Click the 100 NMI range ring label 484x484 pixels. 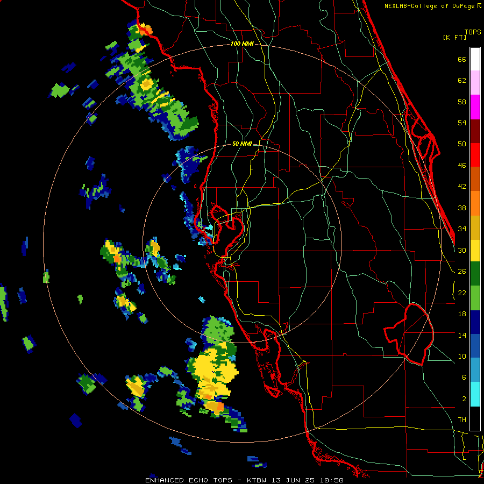pos(242,44)
